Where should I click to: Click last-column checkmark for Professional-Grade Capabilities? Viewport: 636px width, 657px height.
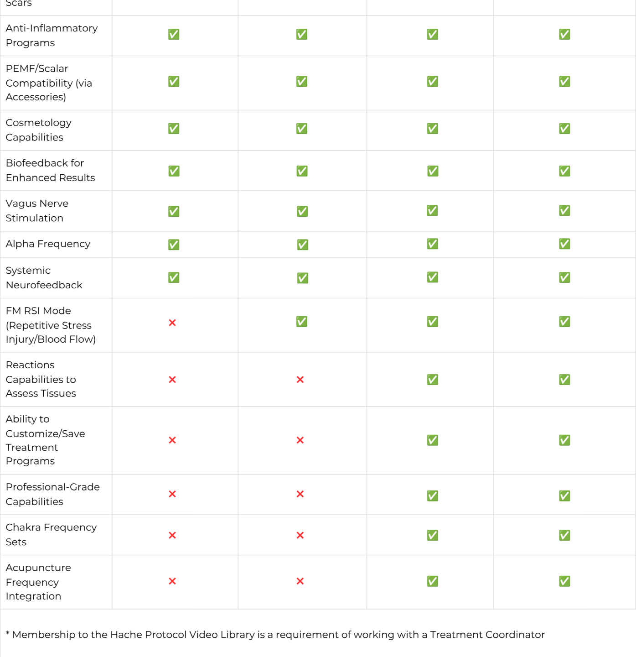pos(564,496)
